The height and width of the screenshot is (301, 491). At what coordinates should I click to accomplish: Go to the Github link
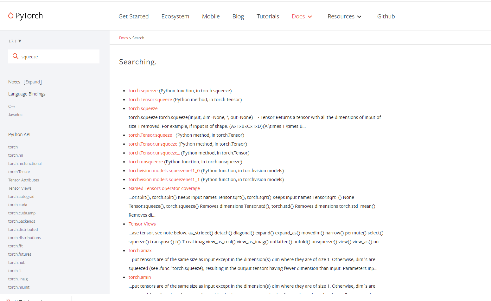click(386, 16)
